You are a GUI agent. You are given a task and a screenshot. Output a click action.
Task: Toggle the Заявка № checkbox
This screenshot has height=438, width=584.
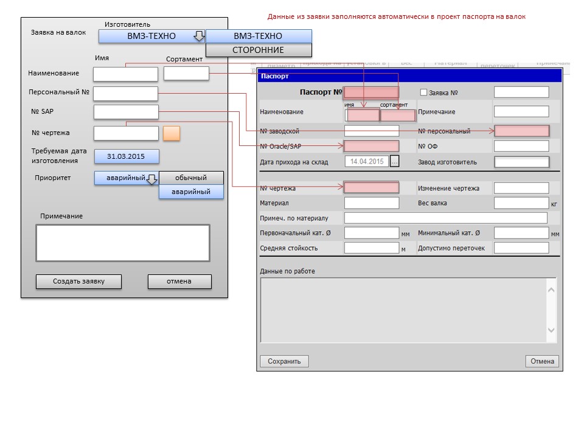click(423, 92)
